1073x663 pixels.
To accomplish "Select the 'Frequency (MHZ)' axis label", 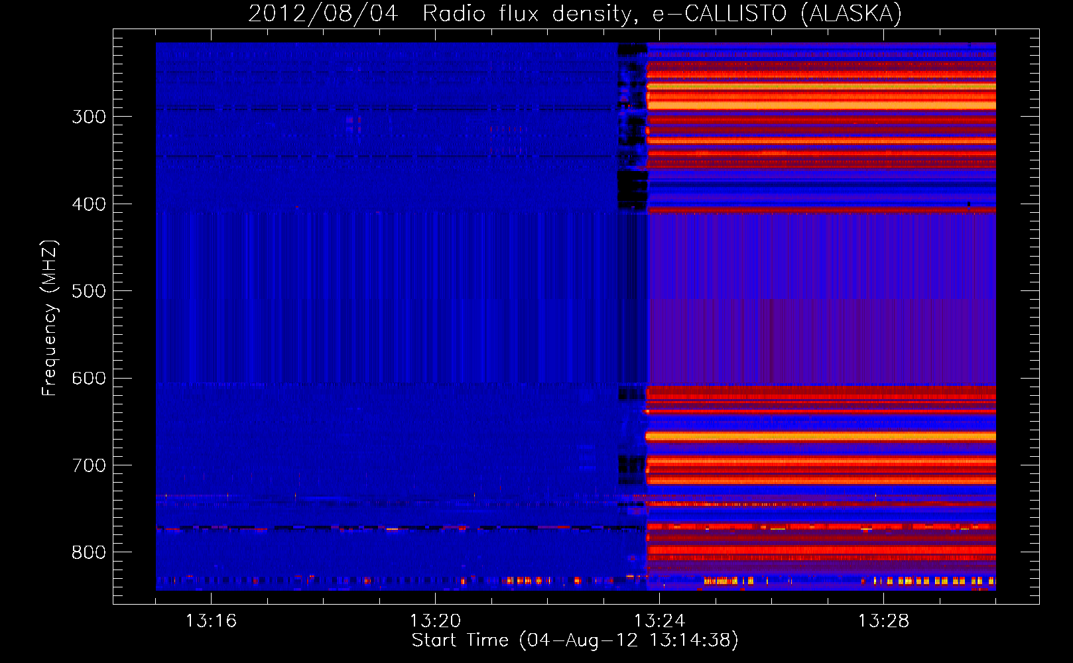I will click(50, 318).
